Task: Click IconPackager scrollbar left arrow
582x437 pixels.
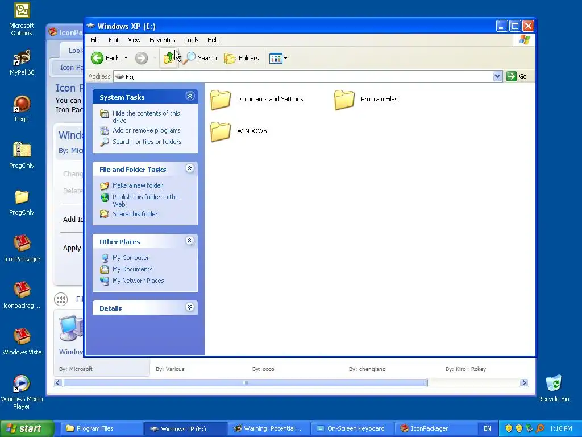Action: coord(58,383)
